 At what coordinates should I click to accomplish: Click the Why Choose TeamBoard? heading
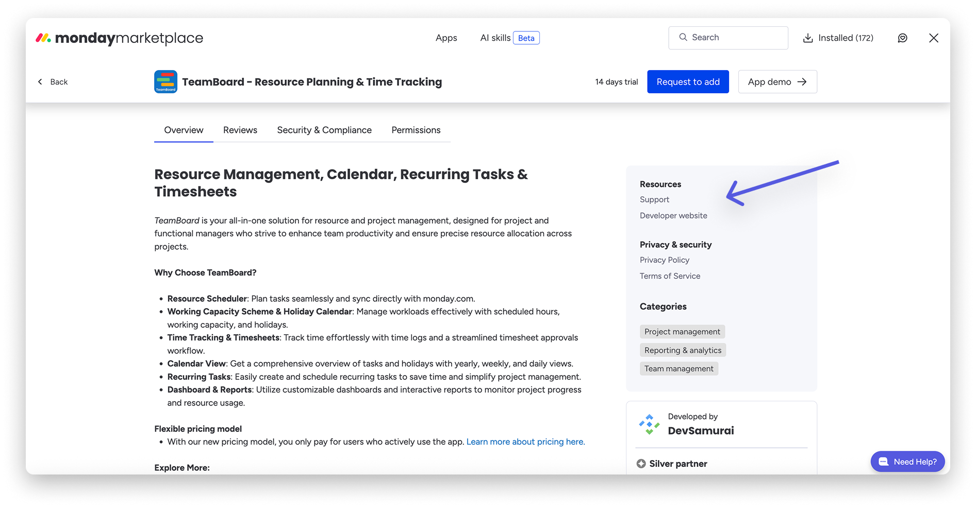point(205,273)
